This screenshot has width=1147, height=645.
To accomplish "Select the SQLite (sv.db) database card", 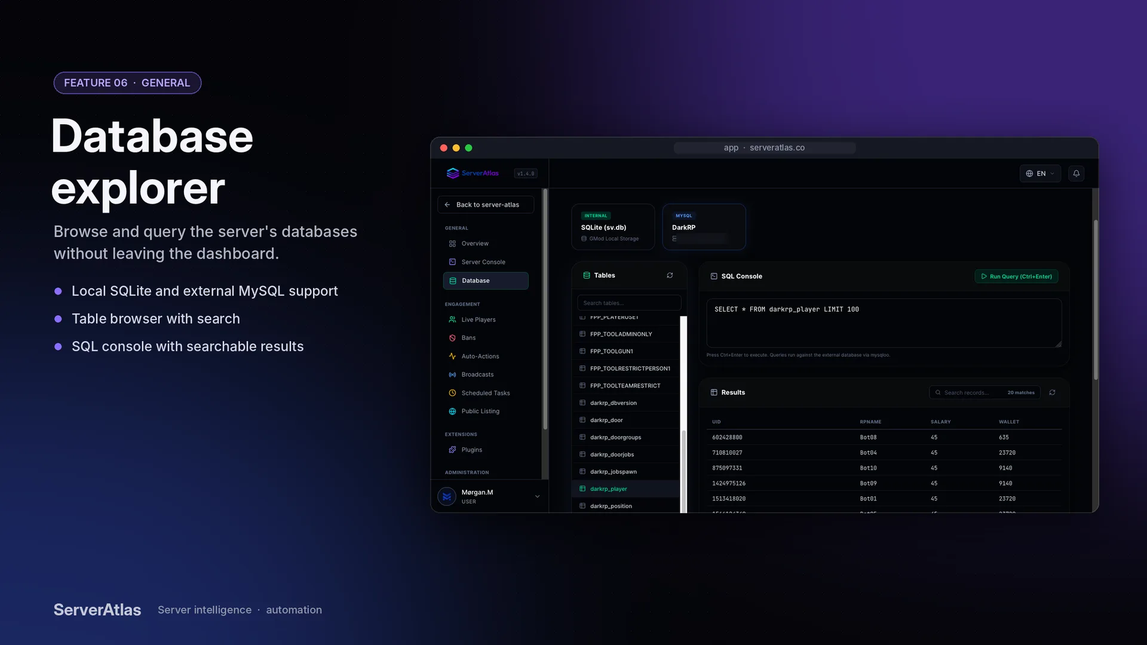I will (x=613, y=227).
